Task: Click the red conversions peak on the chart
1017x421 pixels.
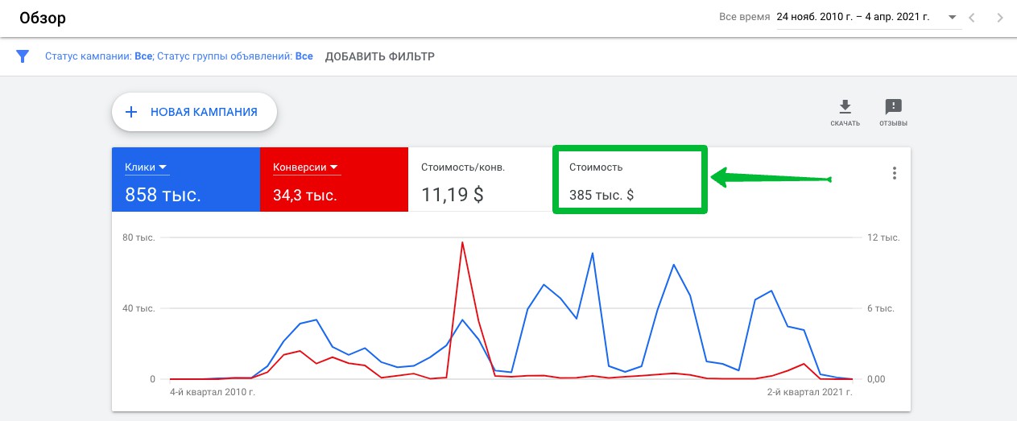Action: point(462,242)
